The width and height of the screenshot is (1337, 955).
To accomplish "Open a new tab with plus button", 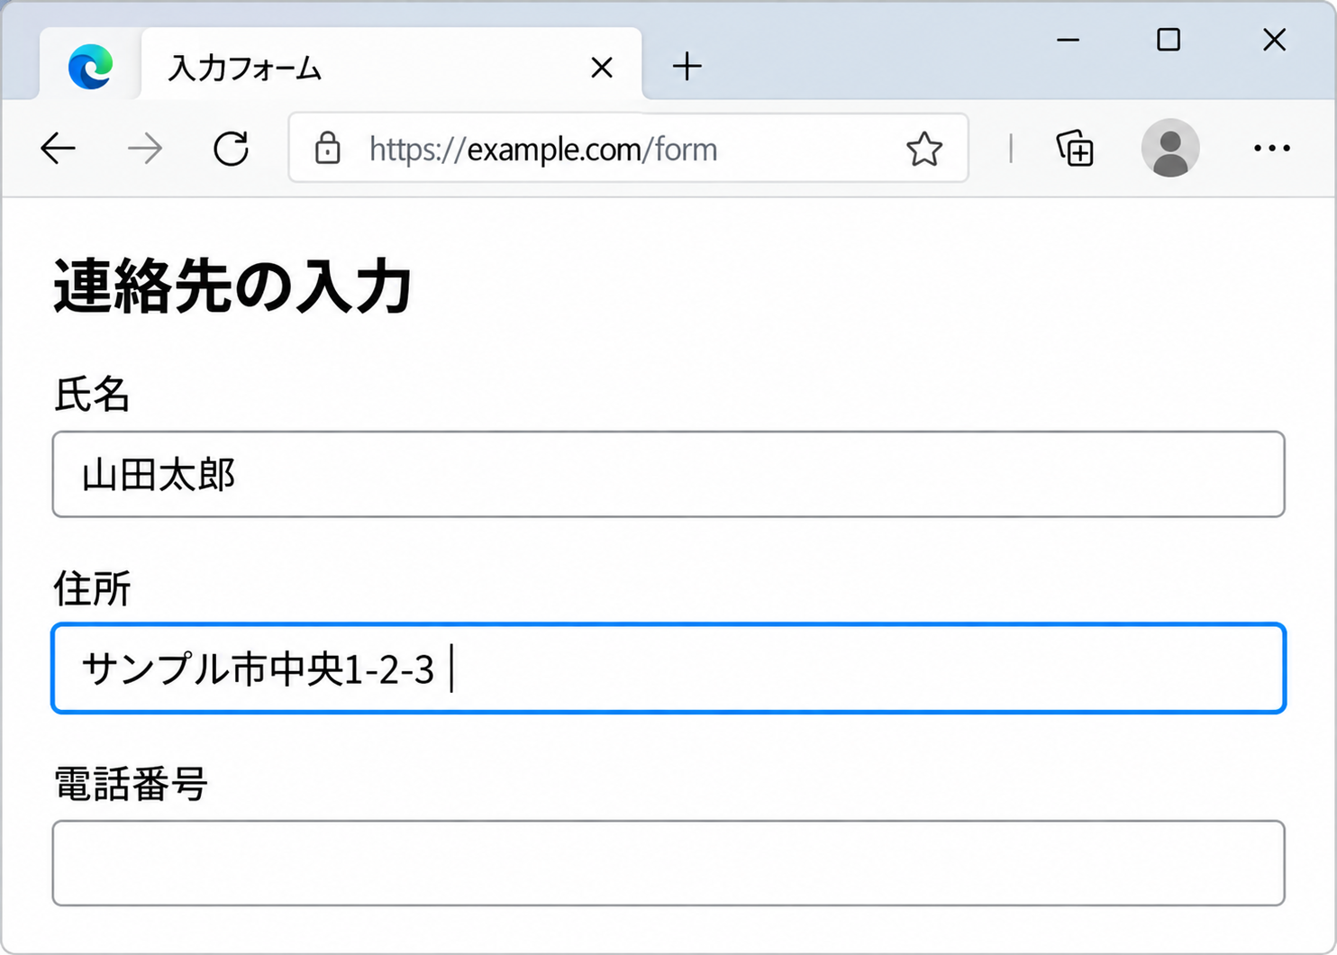I will 687,67.
